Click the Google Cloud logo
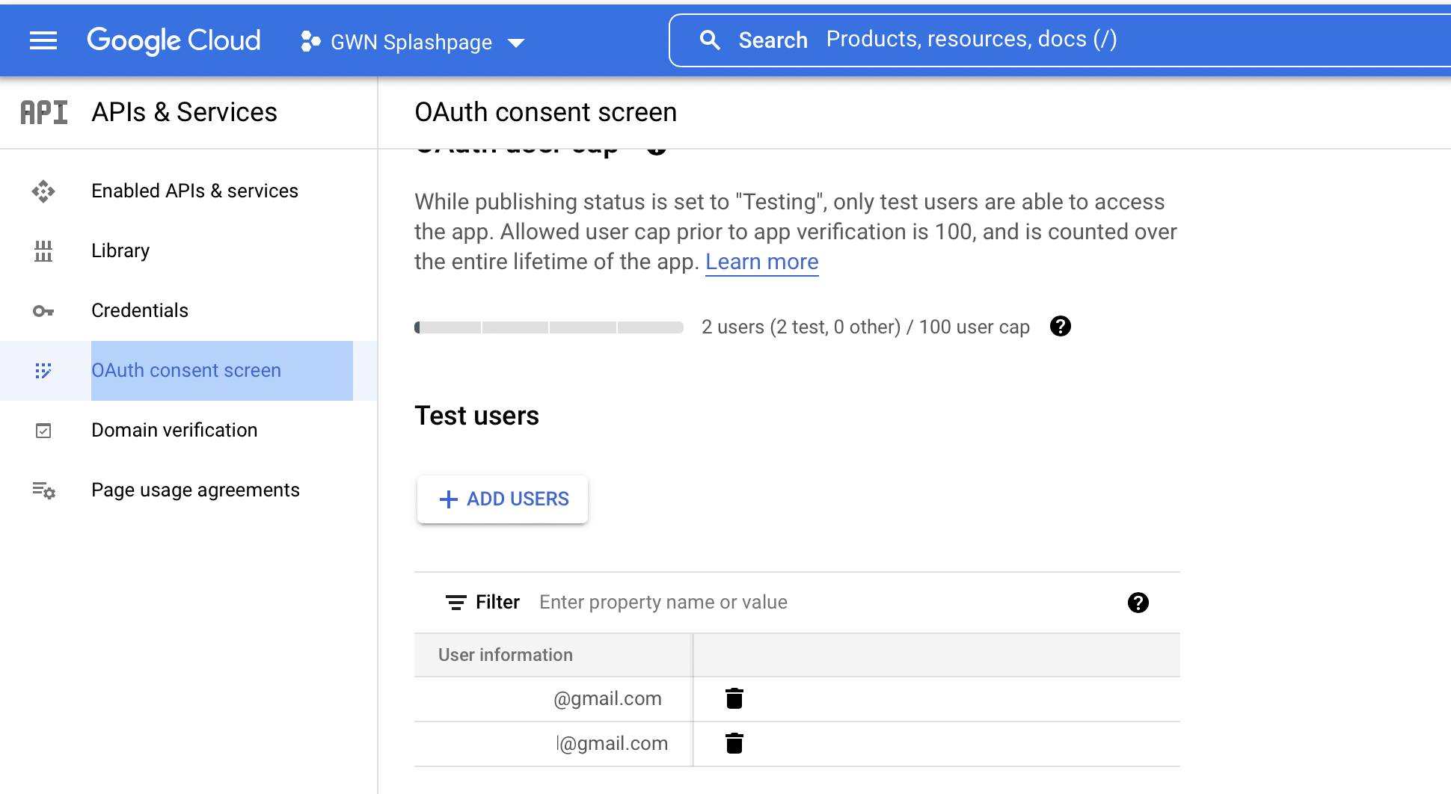This screenshot has height=794, width=1451. click(174, 40)
